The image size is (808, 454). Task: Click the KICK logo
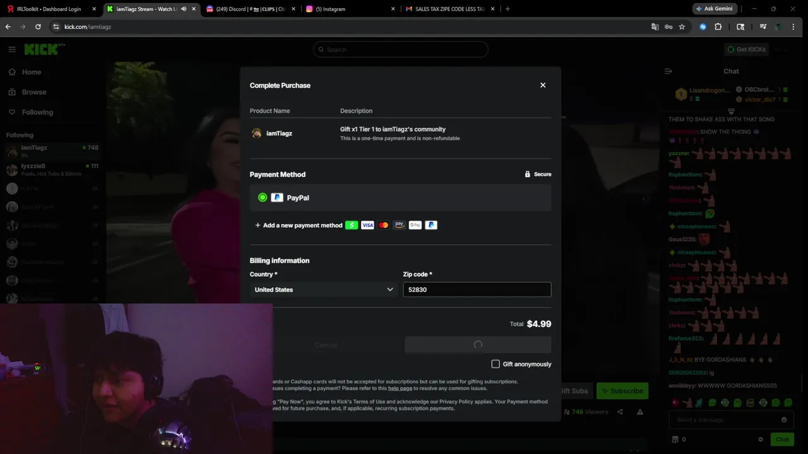coord(44,49)
